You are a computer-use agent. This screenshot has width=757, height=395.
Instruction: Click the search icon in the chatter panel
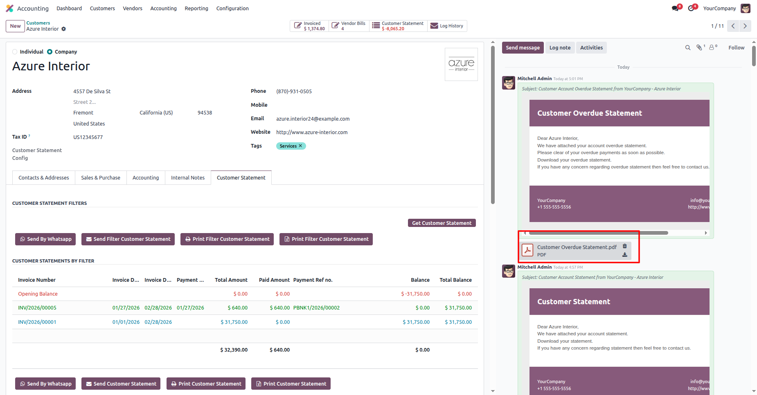688,48
